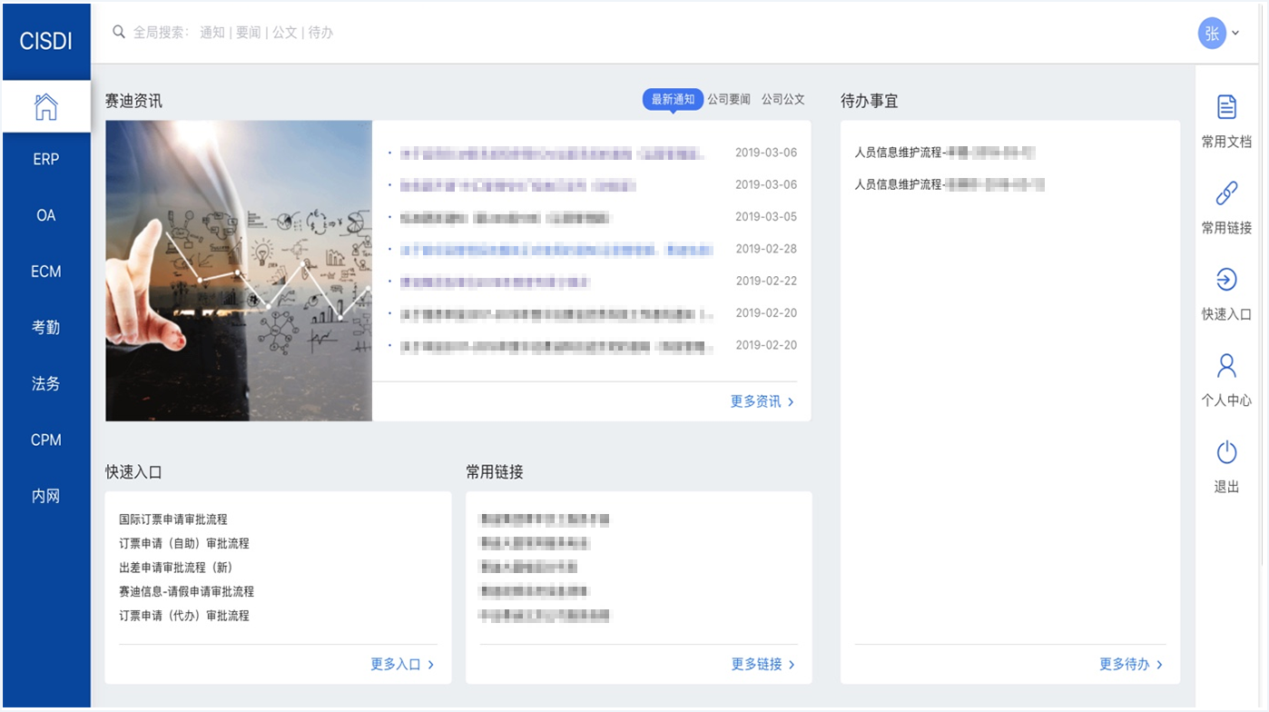Open 出差申请审批流程（新） entry
This screenshot has height=712, width=1269.
click(176, 568)
